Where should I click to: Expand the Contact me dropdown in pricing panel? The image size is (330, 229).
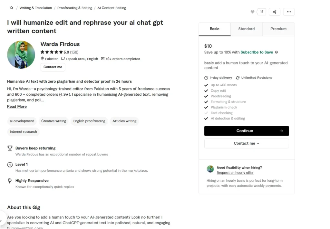[x=247, y=143]
